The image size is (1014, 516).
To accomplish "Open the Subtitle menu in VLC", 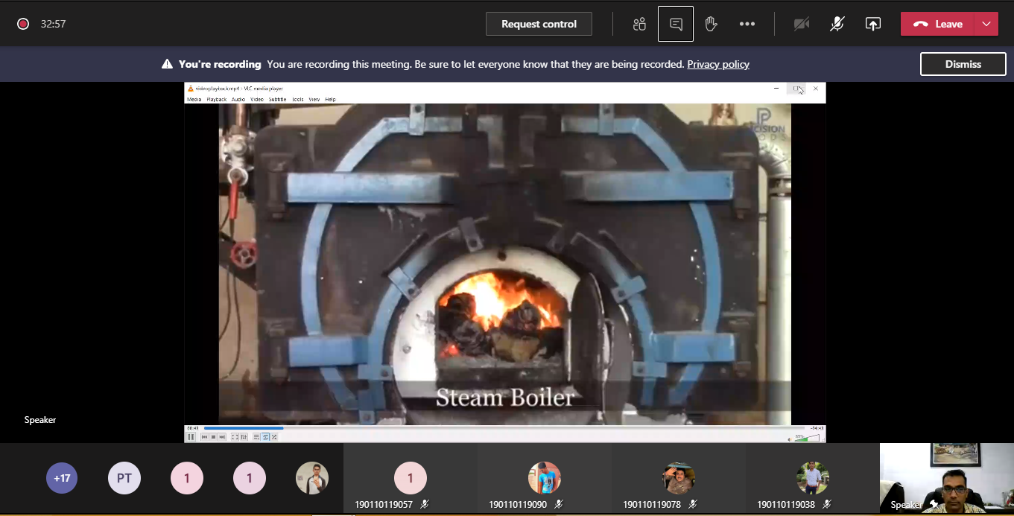I will click(x=277, y=99).
